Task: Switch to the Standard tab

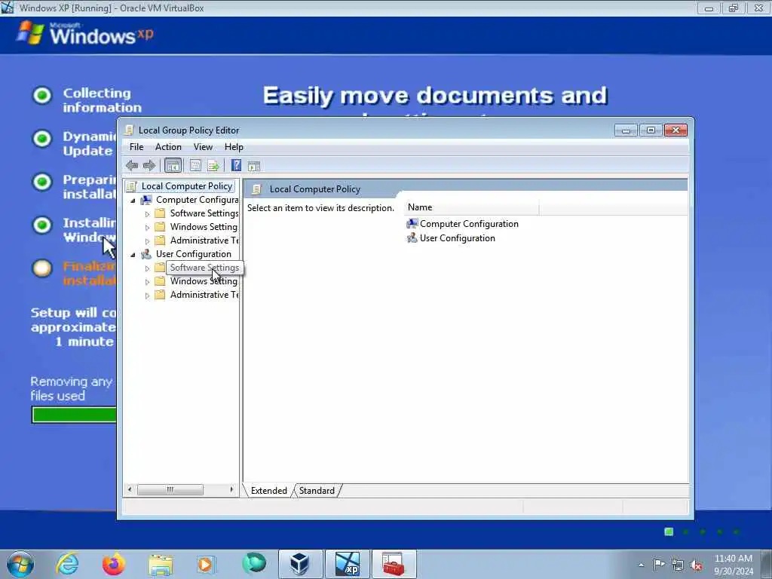Action: tap(317, 490)
